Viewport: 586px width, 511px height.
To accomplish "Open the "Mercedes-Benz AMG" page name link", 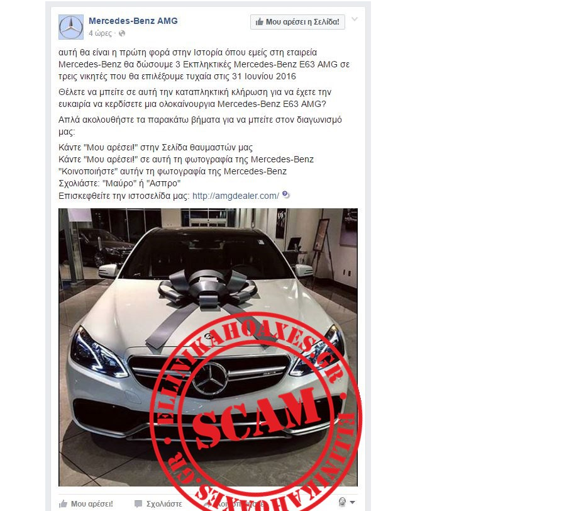I will click(133, 21).
